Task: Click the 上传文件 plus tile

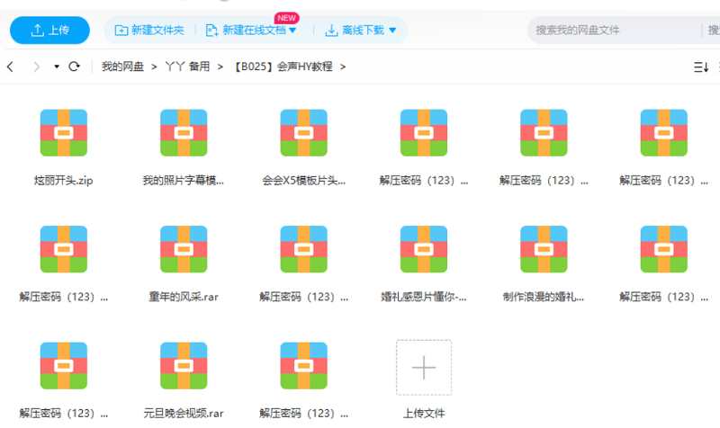Action: click(x=423, y=367)
